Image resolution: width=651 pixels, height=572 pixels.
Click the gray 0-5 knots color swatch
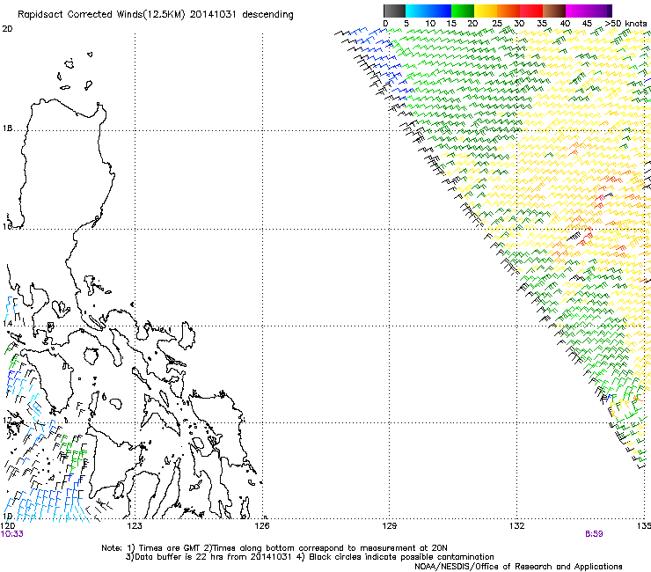pos(394,11)
